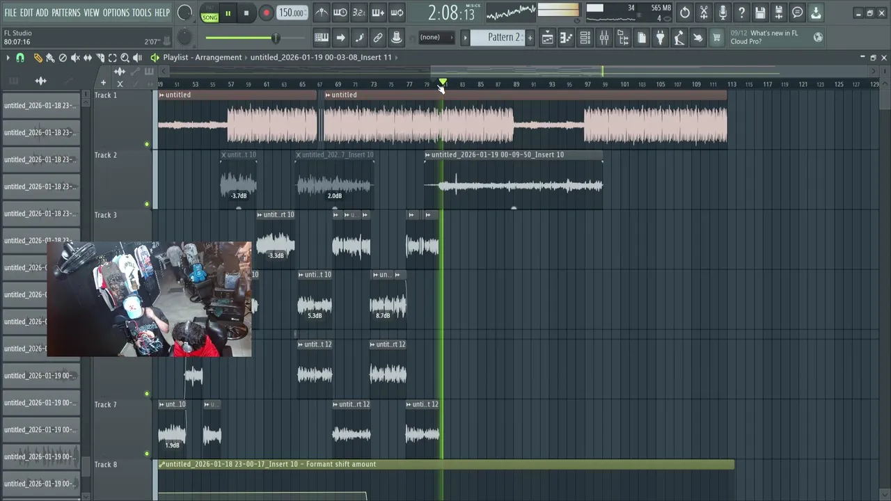Viewport: 891px width, 501px height.
Task: Open the Playlist view icon
Action: 548,38
